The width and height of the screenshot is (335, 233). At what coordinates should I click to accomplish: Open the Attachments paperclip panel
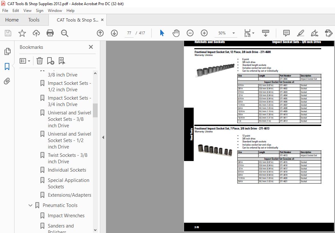tap(7, 81)
